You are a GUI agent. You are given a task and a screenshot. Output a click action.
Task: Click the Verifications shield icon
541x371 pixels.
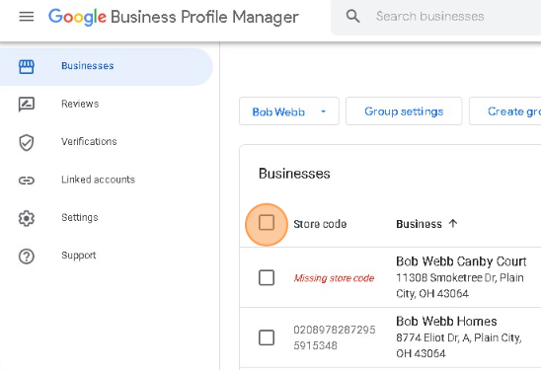click(x=27, y=142)
